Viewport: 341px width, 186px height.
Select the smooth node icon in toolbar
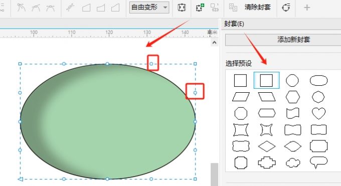coord(36,8)
